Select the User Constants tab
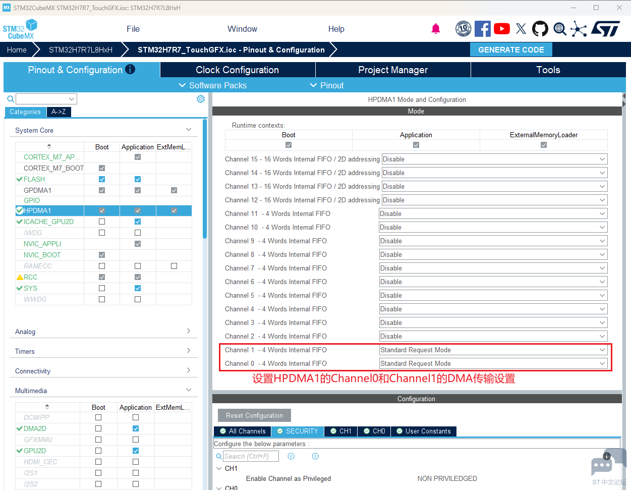This screenshot has width=631, height=490. 424,431
